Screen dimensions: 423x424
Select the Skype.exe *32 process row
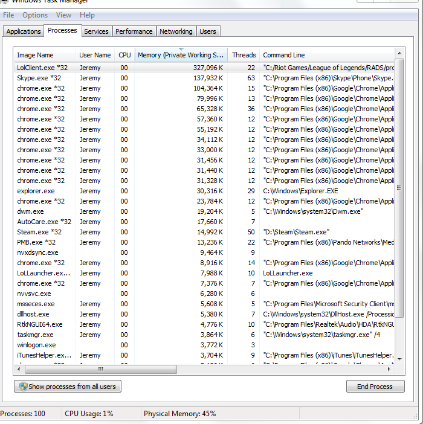[204, 78]
